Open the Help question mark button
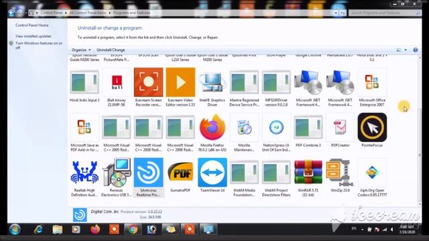 416,50
